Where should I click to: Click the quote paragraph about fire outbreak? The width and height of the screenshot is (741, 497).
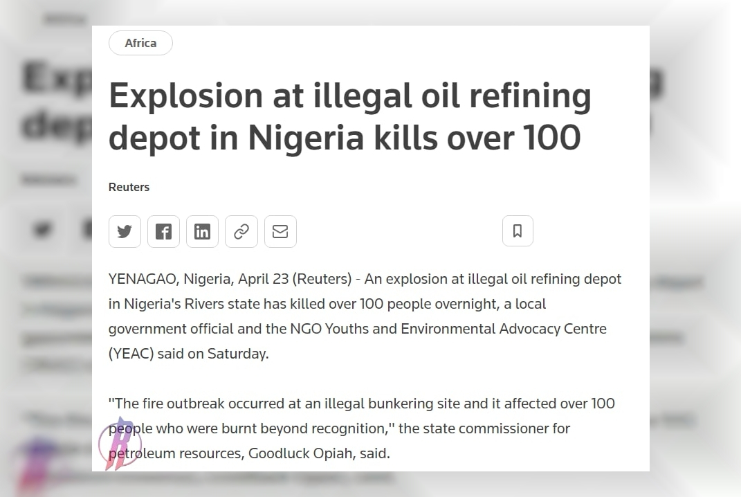(362, 428)
